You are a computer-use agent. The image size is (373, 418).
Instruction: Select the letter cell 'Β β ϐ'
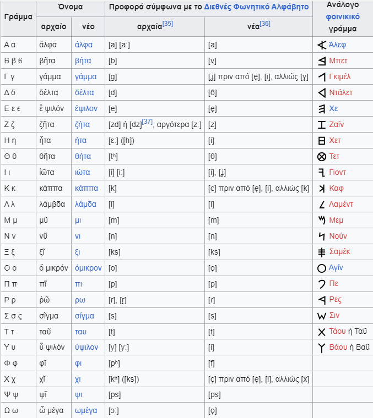click(13, 61)
